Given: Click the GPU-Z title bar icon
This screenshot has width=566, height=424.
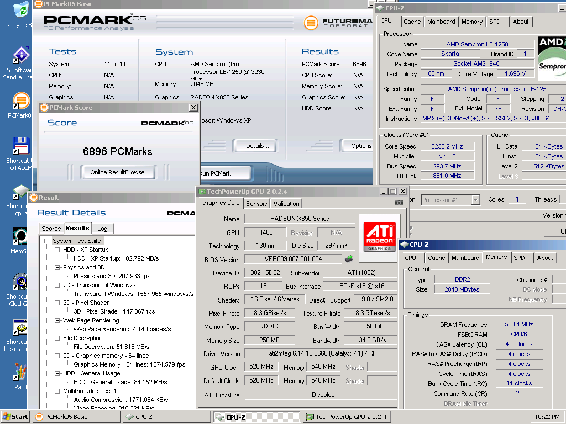Looking at the screenshot, I should [202, 192].
